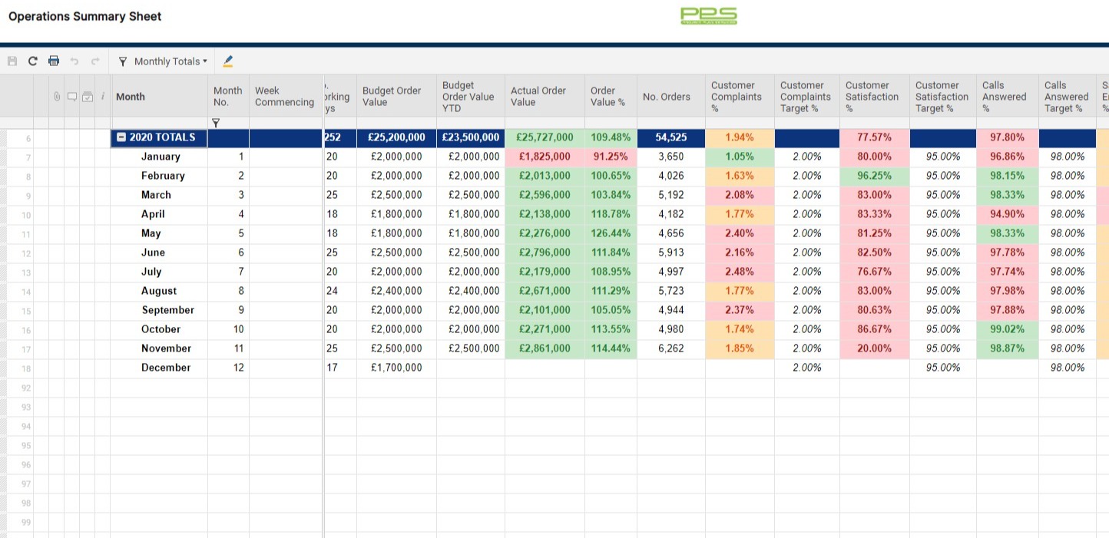
Task: Click the Comments speech bubble column icon
Action: 72,97
